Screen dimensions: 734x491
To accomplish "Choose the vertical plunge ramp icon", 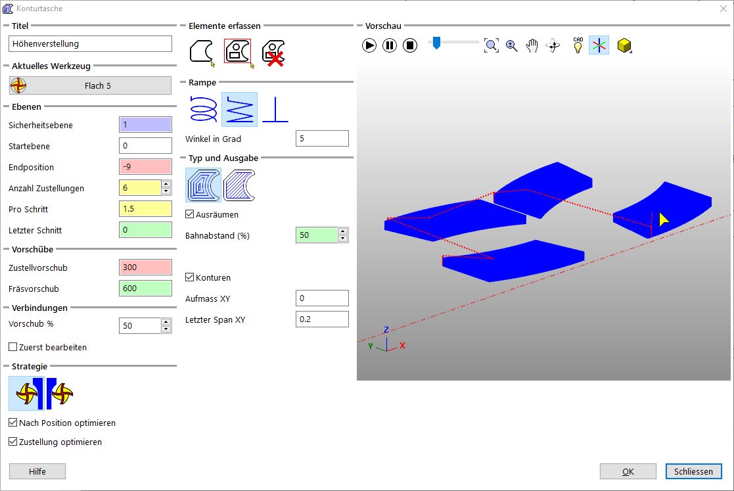I will point(275,108).
